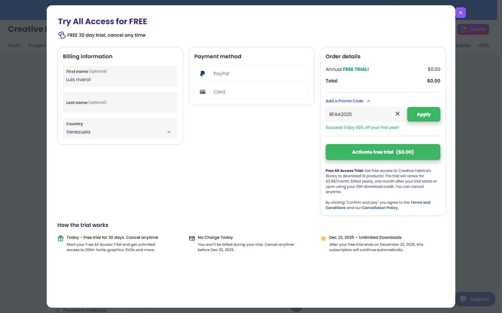Viewport: 502px width, 313px height.
Task: Select PayPal as payment method
Action: pyautogui.click(x=251, y=74)
